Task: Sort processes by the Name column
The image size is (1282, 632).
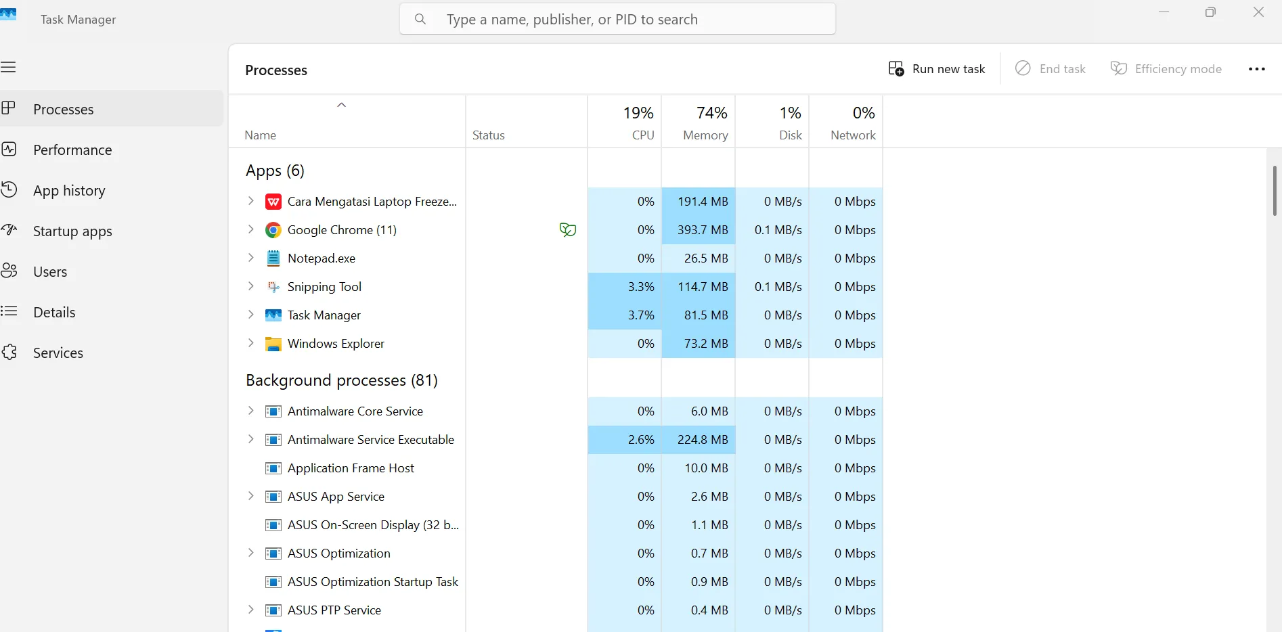Action: point(347,121)
